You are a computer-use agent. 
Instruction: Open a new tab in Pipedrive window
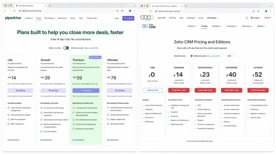point(50,6)
